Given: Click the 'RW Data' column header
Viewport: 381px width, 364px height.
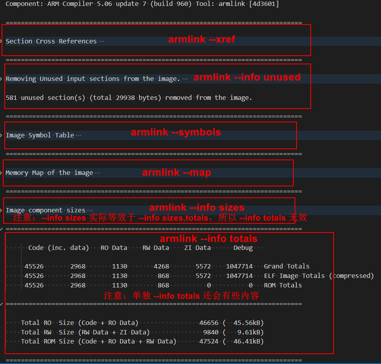Looking at the screenshot, I should coord(156,248).
